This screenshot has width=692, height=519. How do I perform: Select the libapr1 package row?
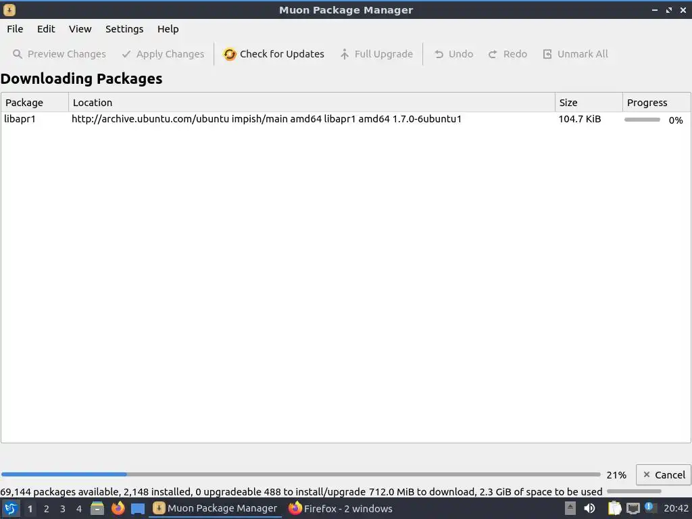click(345, 119)
